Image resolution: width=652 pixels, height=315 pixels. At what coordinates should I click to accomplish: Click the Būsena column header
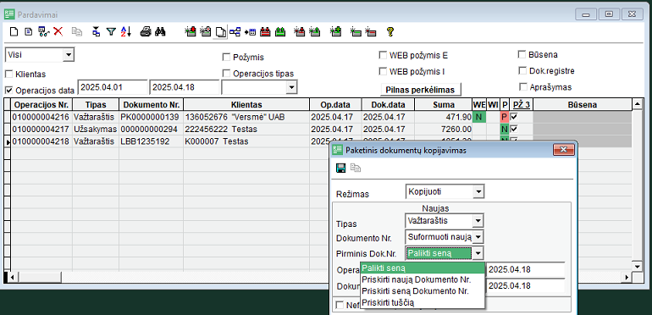[x=583, y=105]
